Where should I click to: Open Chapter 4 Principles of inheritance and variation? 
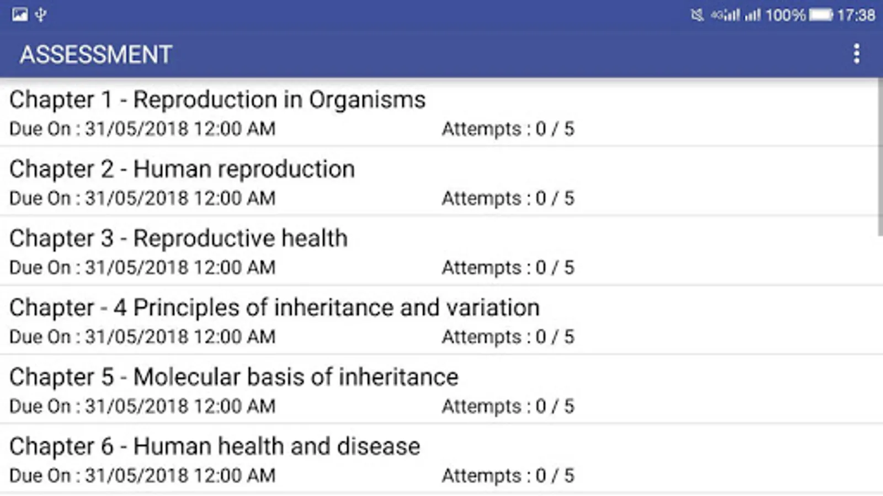[x=274, y=308]
